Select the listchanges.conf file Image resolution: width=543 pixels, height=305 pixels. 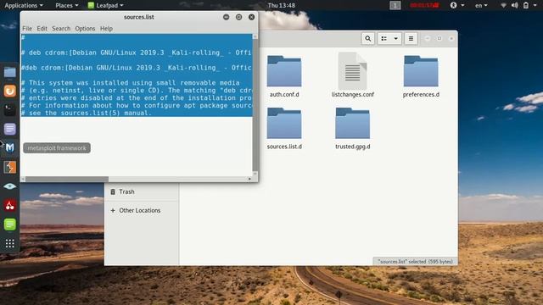tap(353, 75)
